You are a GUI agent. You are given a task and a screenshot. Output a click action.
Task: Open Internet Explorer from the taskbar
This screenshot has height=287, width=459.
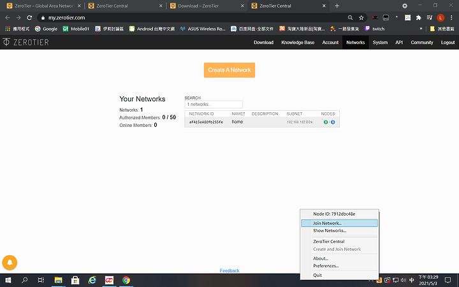pos(92,280)
